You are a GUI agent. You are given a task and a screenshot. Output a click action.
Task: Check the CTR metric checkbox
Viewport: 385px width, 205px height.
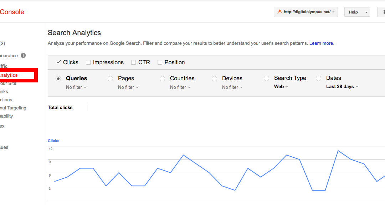[134, 62]
